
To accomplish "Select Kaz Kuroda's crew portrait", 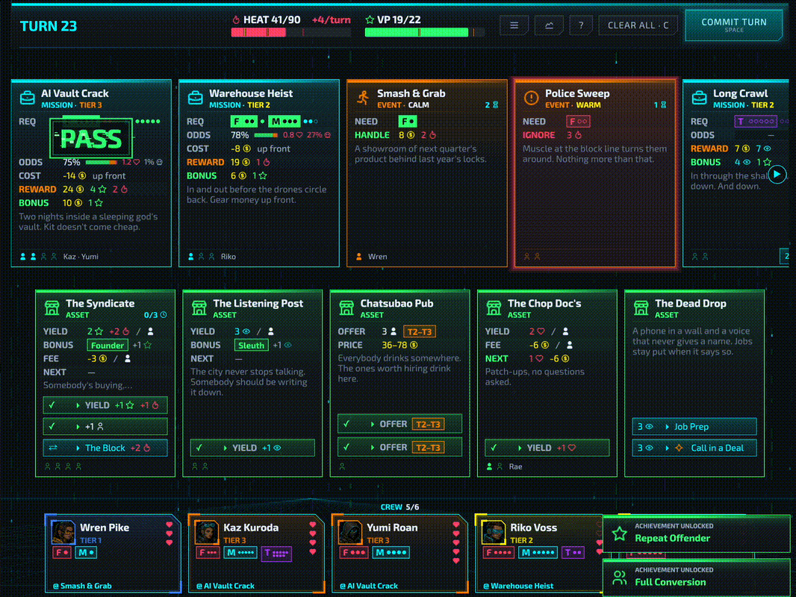I will 207,532.
